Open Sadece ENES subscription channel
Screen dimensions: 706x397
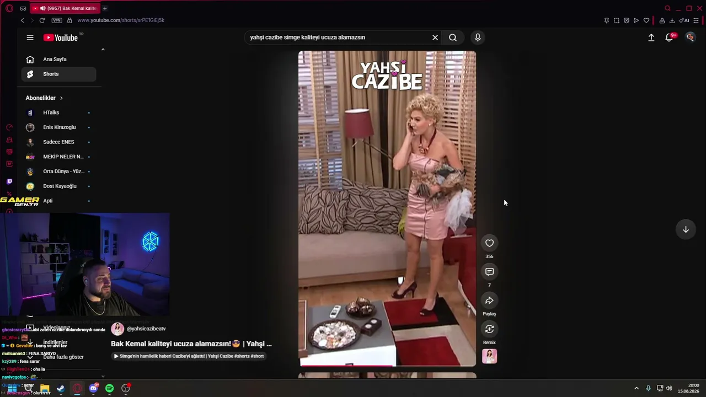[x=58, y=142]
